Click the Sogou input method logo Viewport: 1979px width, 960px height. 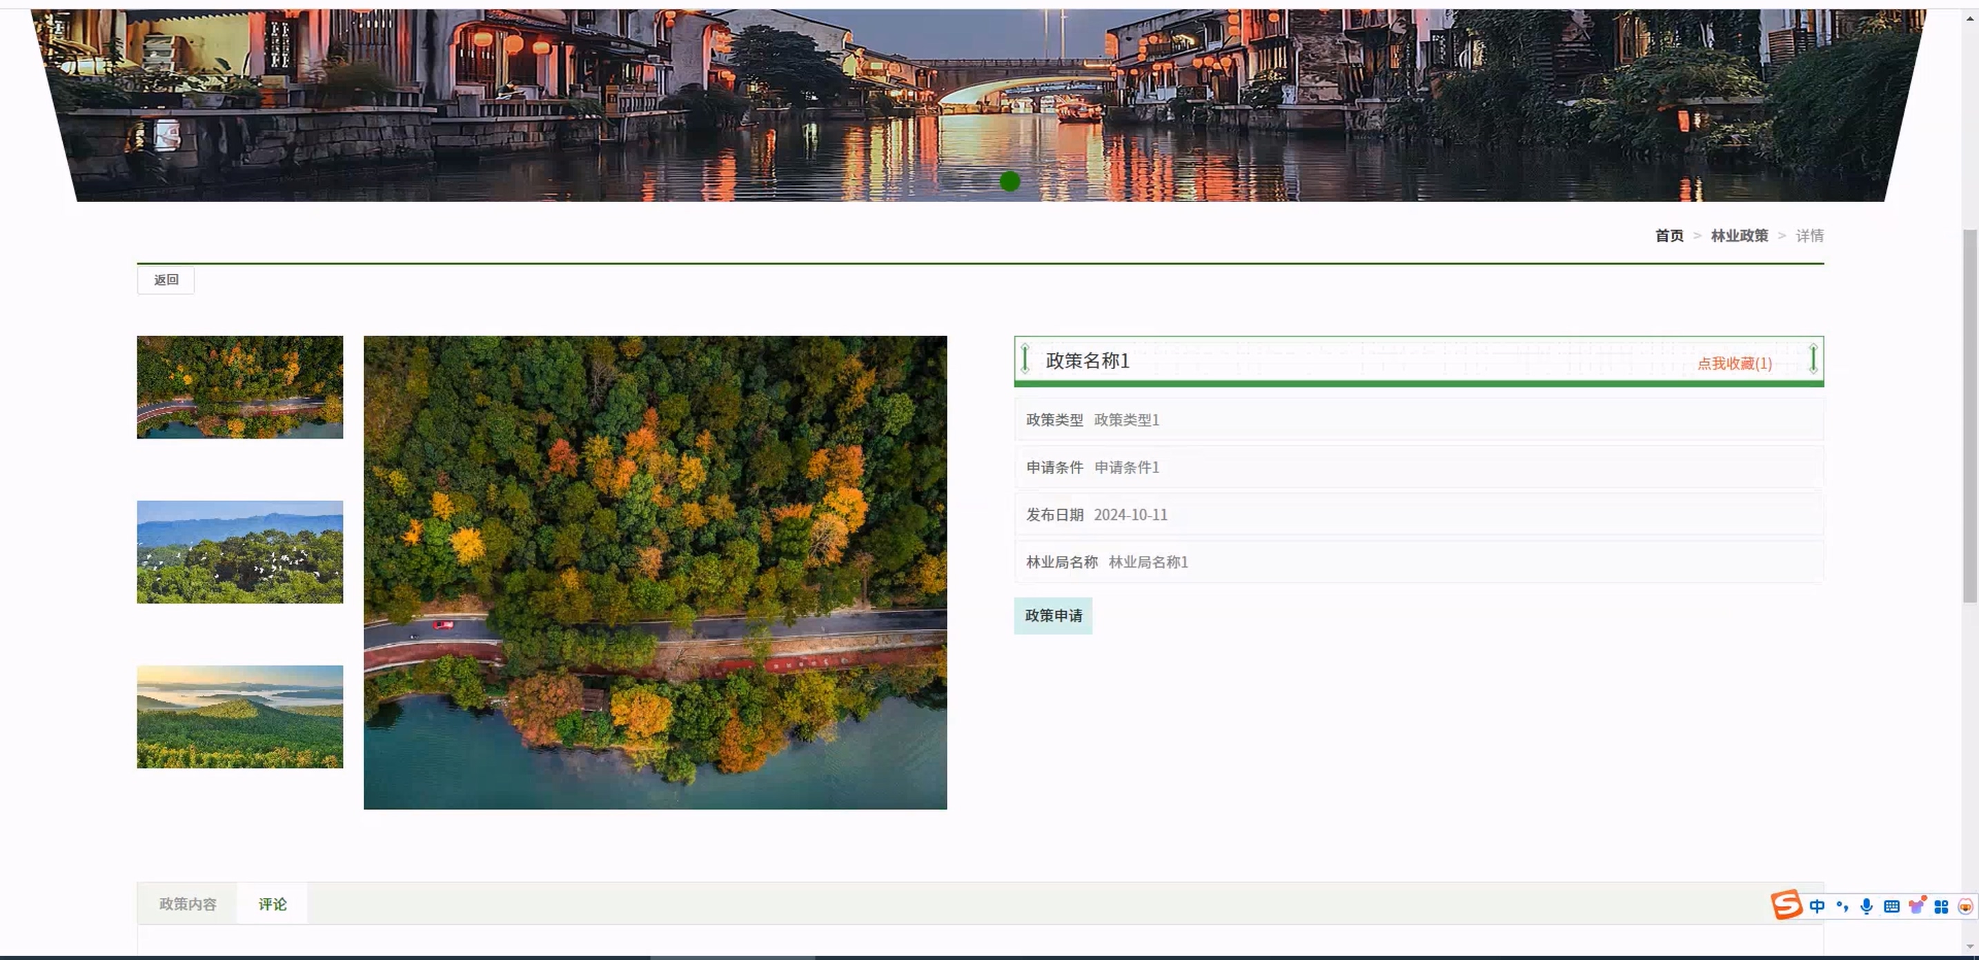(1786, 905)
